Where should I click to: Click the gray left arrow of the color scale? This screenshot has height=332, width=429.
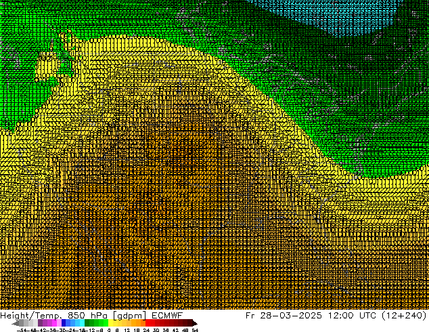click(16, 323)
